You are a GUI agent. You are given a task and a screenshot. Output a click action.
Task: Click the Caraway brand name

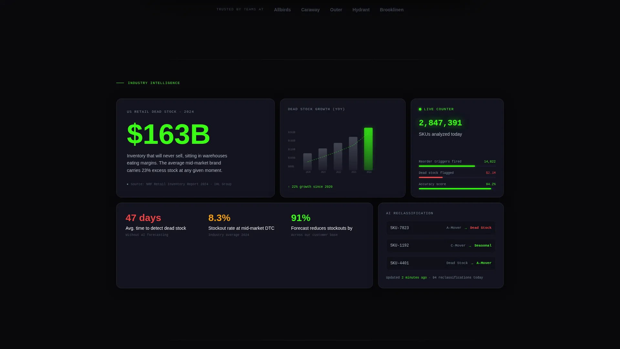click(310, 10)
